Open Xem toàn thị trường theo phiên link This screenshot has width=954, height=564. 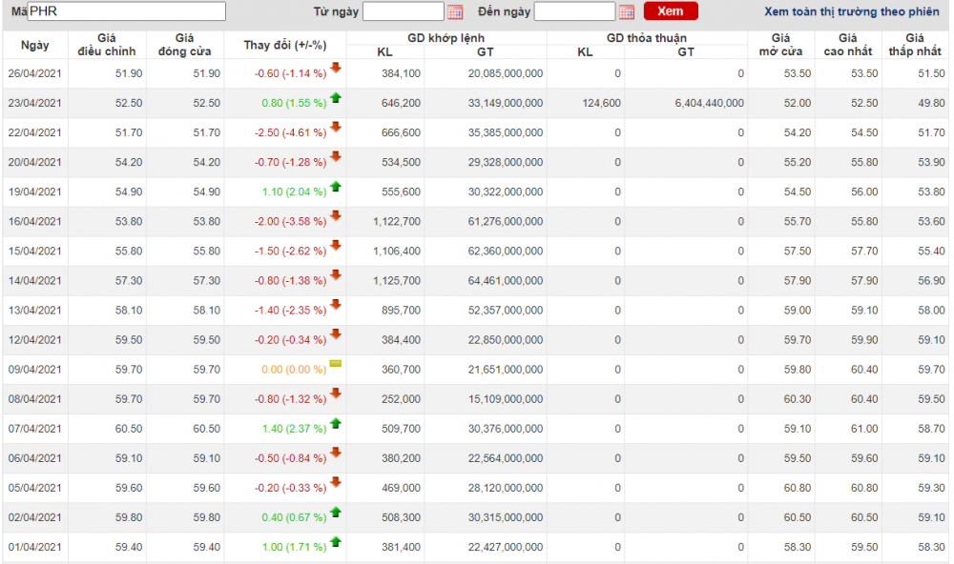tap(852, 11)
